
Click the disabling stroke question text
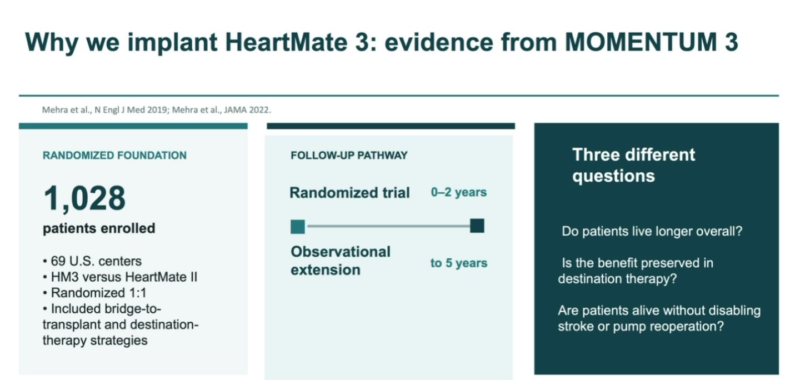659,318
